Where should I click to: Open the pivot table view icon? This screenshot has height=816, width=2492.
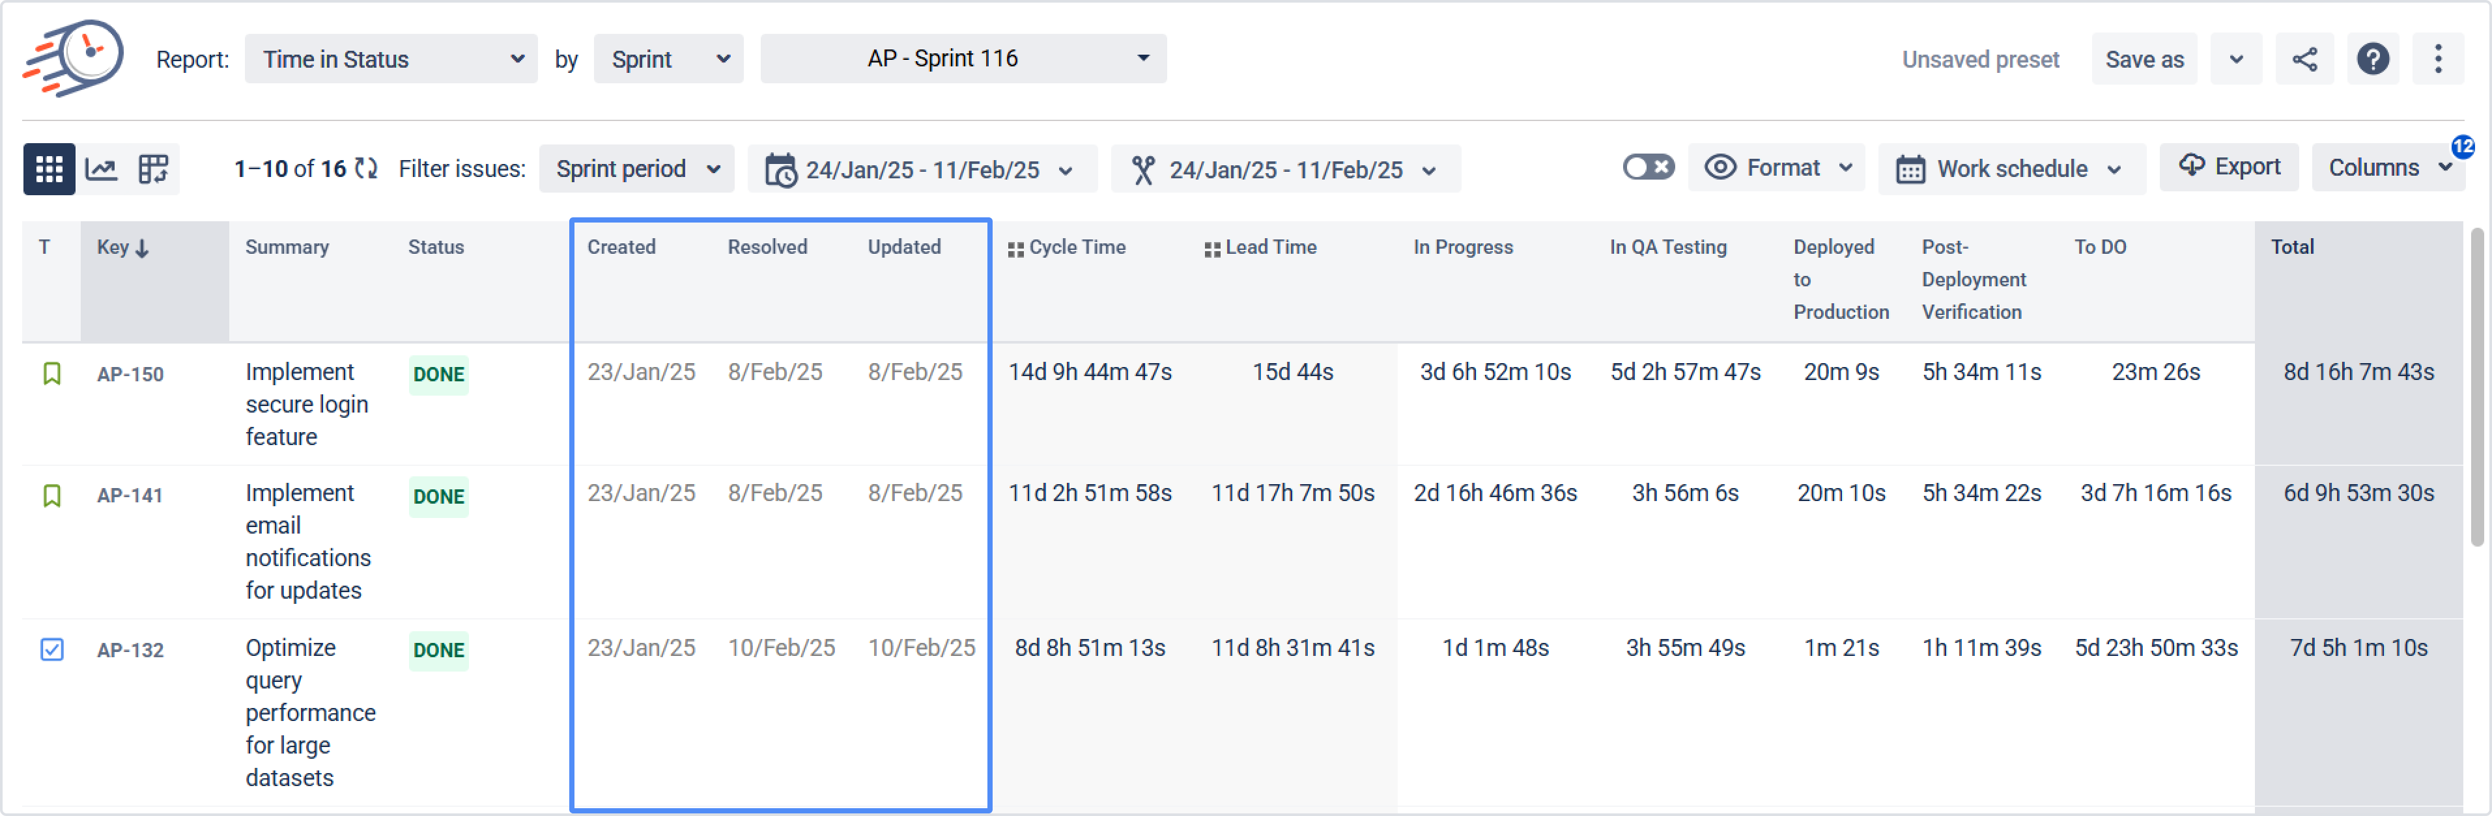153,169
